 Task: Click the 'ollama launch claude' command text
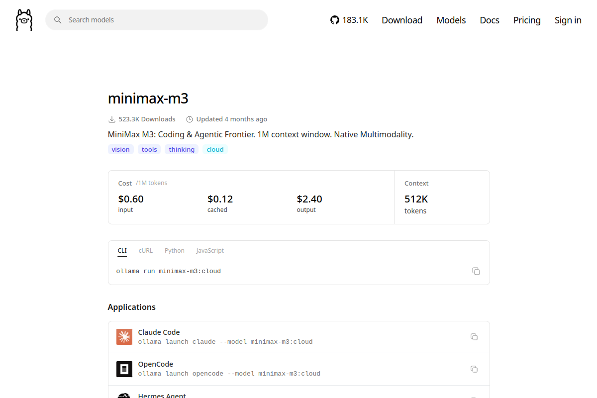(x=225, y=342)
